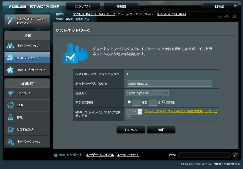The image size is (243, 169).
Task: Click the ログアウト logout button
Action: pos(83,6)
